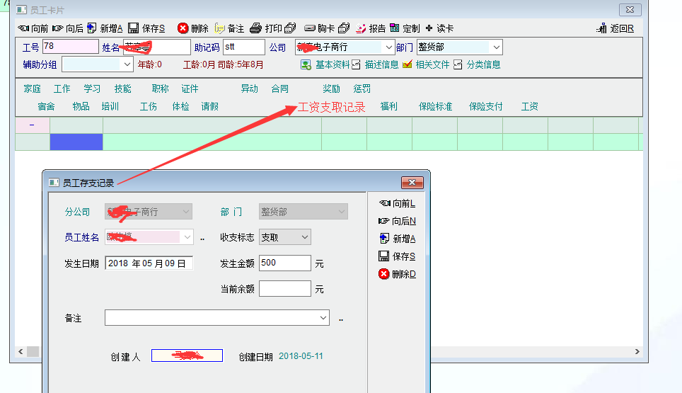Click the 读卡 card reader icon
This screenshot has height=393, width=682.
click(429, 28)
